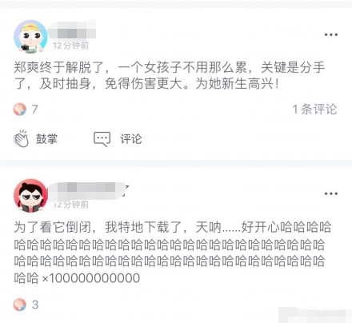Click the second poster's blurred username
Screen dimensions: 352x323
[x=87, y=191]
